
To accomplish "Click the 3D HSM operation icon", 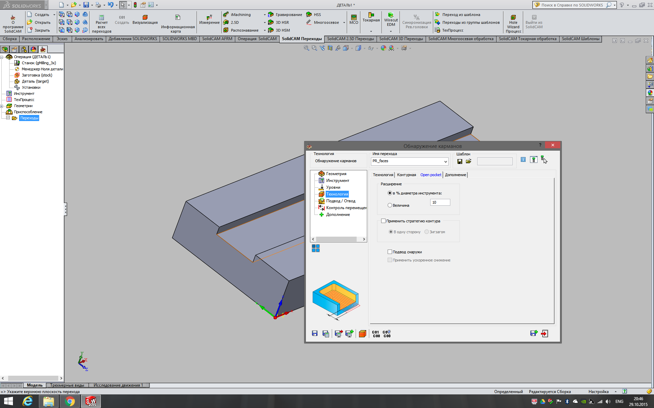I will (x=271, y=30).
